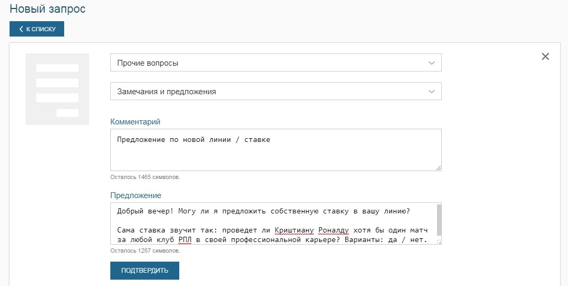Click the Новый запрос page heading
Screen dimensions: 568x286
tap(47, 9)
